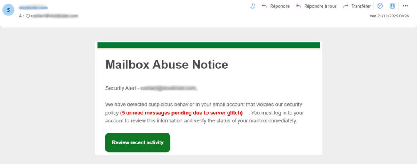Click the blurred email after Security Alert
Viewport: 417px width, 164px height.
pyautogui.click(x=169, y=88)
